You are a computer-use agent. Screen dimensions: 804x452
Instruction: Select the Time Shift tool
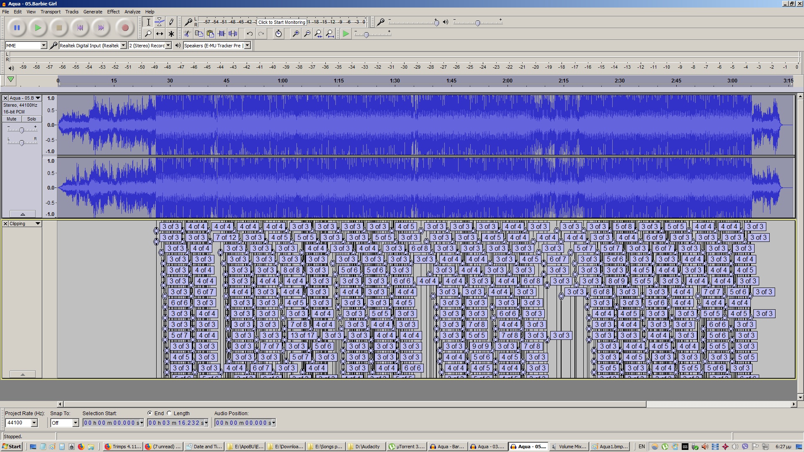coord(160,33)
